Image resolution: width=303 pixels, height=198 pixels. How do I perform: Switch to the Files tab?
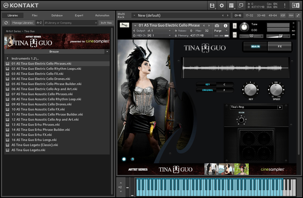click(34, 16)
